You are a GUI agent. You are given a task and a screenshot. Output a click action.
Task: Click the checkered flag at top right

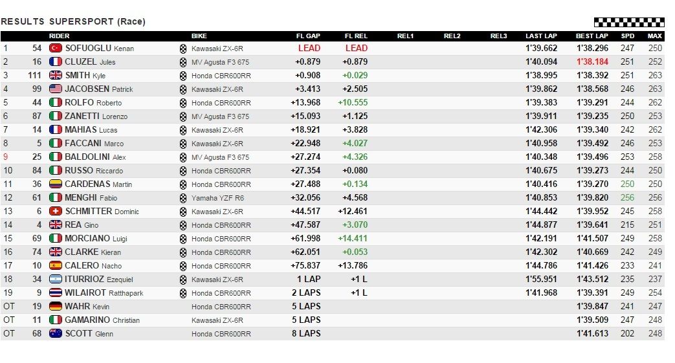(x=629, y=22)
